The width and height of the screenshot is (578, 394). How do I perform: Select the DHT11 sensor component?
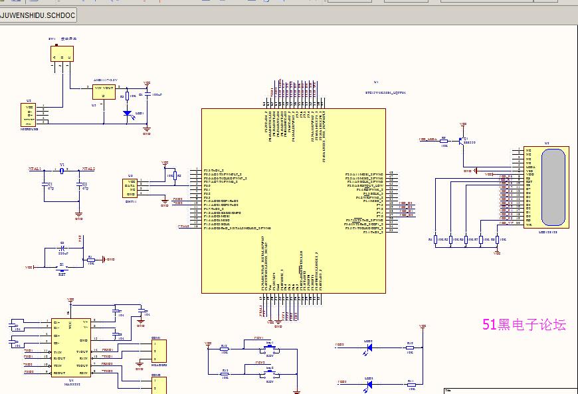pyautogui.click(x=130, y=188)
